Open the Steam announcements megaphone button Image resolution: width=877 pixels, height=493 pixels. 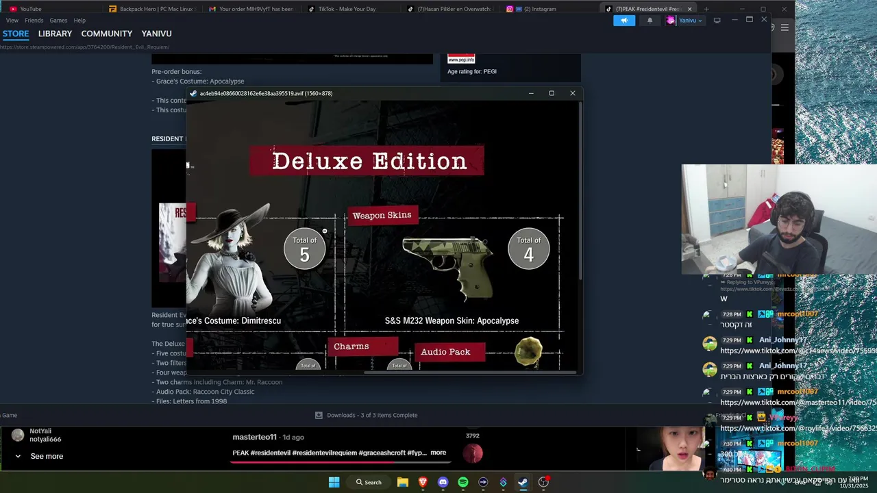(624, 21)
